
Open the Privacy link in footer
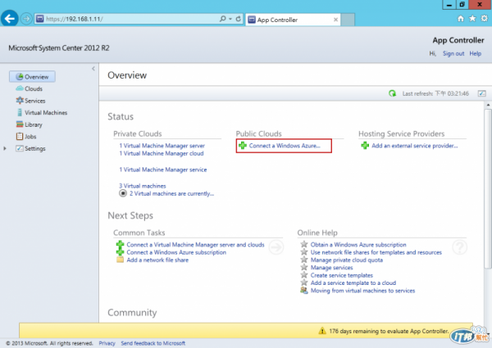(107, 343)
